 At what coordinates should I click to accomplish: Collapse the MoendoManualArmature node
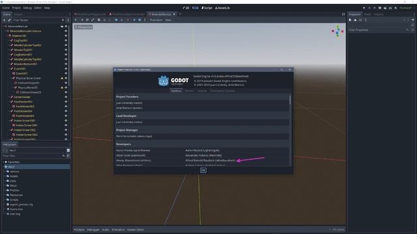(5, 31)
